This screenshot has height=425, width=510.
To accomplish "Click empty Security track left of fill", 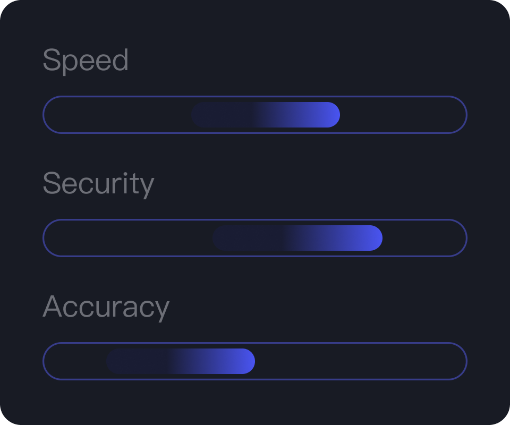I will click(127, 238).
